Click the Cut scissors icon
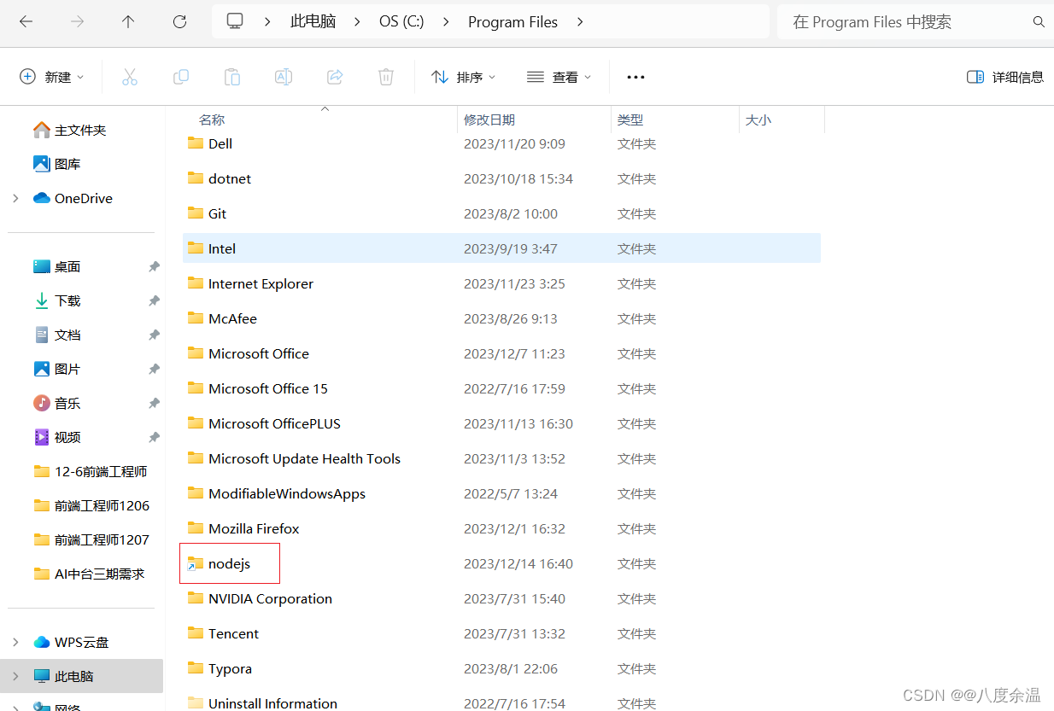The height and width of the screenshot is (711, 1054). pos(130,77)
